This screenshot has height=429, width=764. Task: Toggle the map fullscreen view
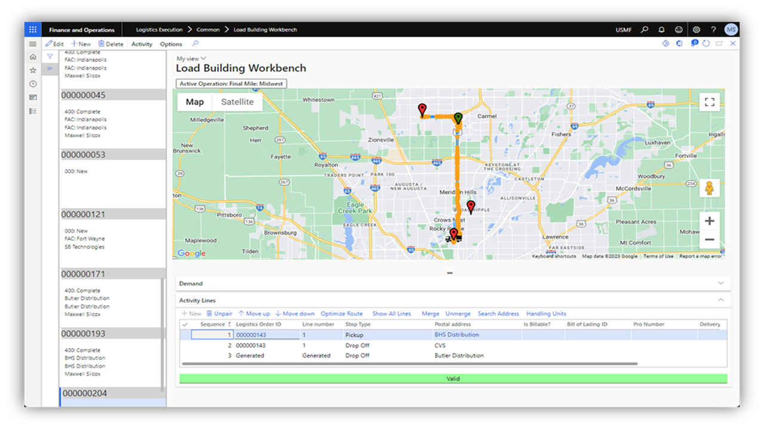tap(709, 102)
